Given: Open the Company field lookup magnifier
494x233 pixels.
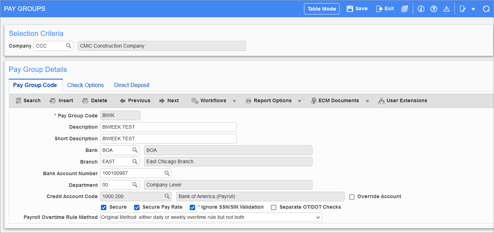Looking at the screenshot, I should (x=69, y=46).
